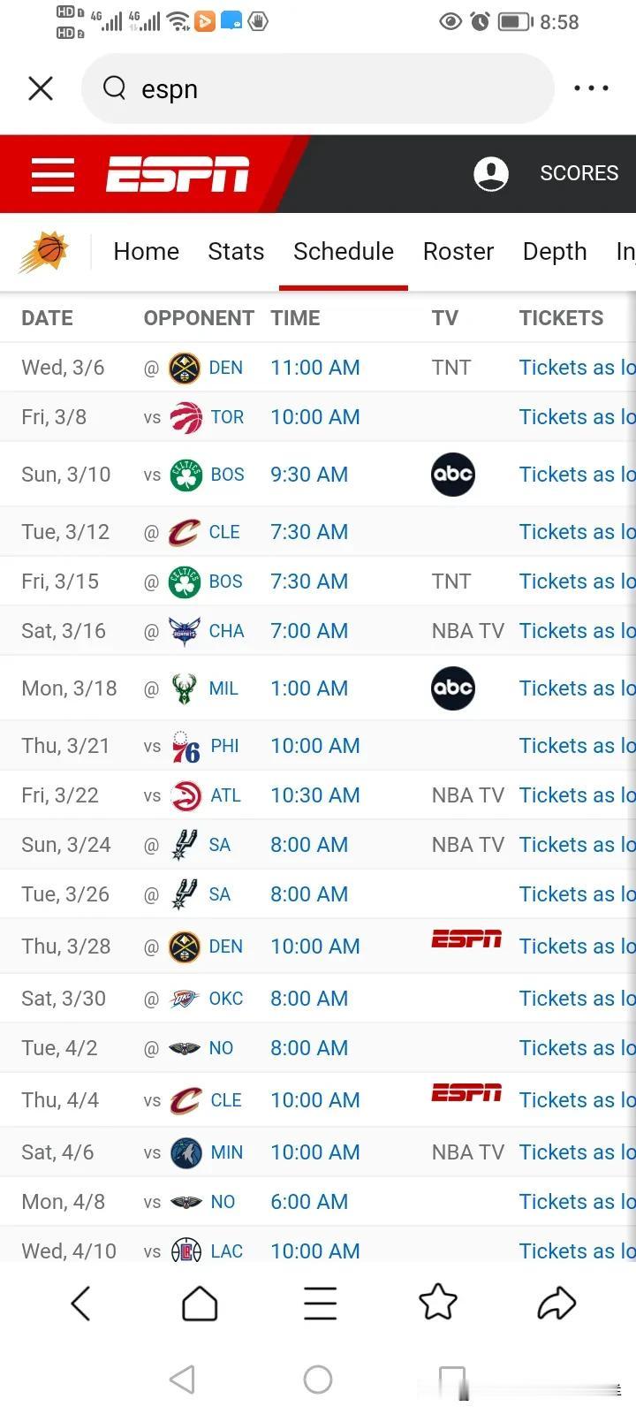Go back with browser back arrow

click(x=80, y=1303)
